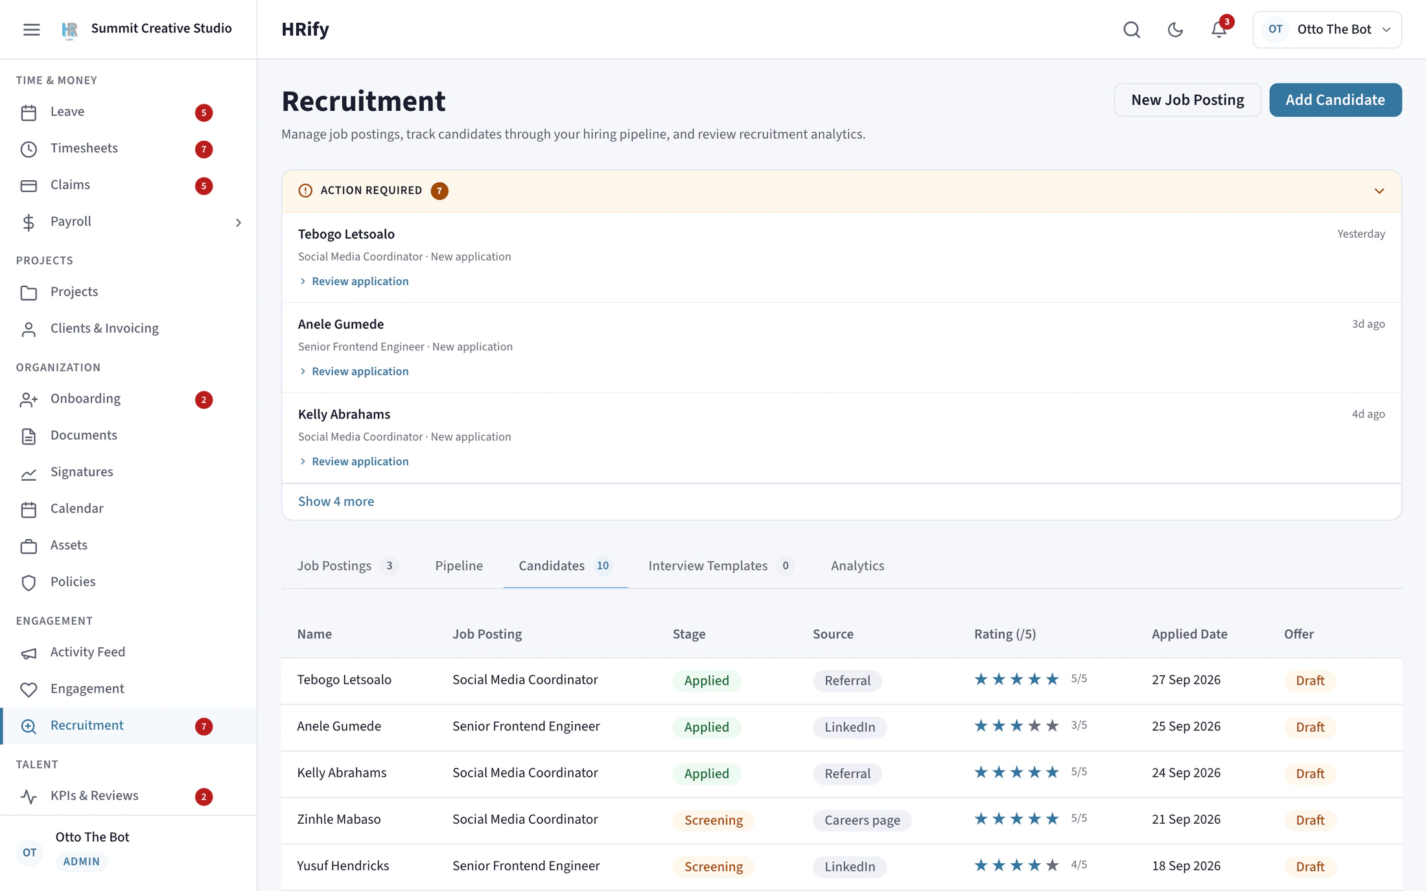Click Anele Gumede's LinkedIn source badge

click(850, 727)
